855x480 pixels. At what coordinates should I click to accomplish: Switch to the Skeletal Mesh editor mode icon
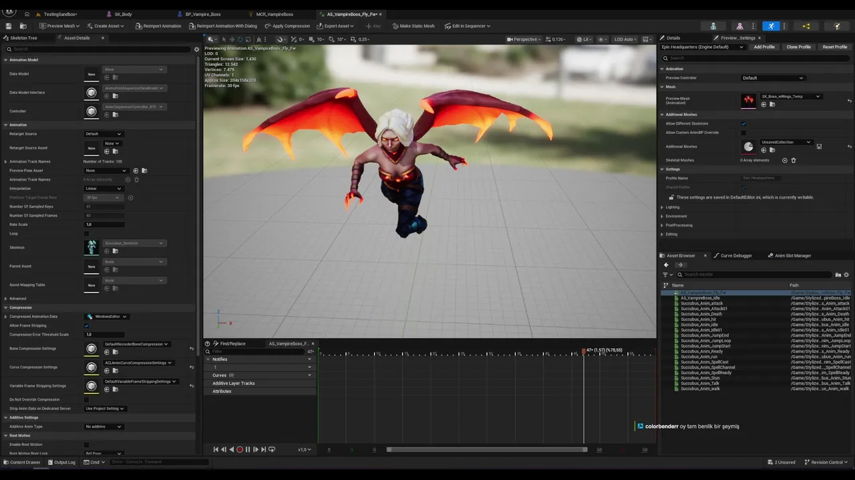tap(739, 26)
